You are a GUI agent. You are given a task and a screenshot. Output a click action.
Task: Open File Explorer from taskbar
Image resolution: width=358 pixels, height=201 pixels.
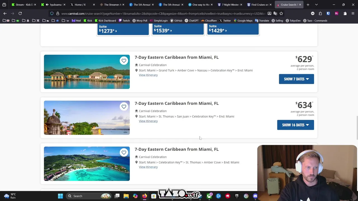click(x=126, y=196)
